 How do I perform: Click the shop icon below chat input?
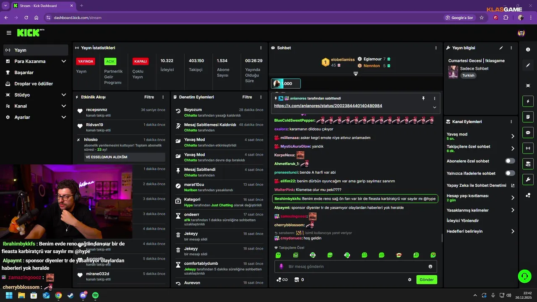pos(296,280)
